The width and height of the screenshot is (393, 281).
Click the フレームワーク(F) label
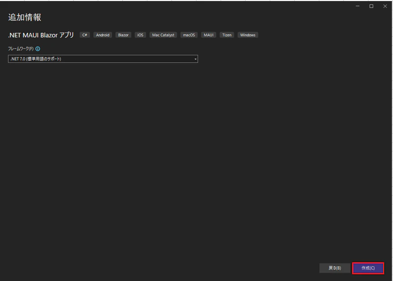[21, 49]
